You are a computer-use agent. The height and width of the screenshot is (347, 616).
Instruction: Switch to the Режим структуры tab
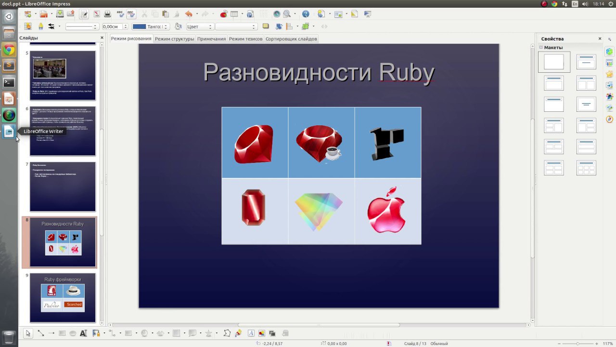click(x=174, y=39)
